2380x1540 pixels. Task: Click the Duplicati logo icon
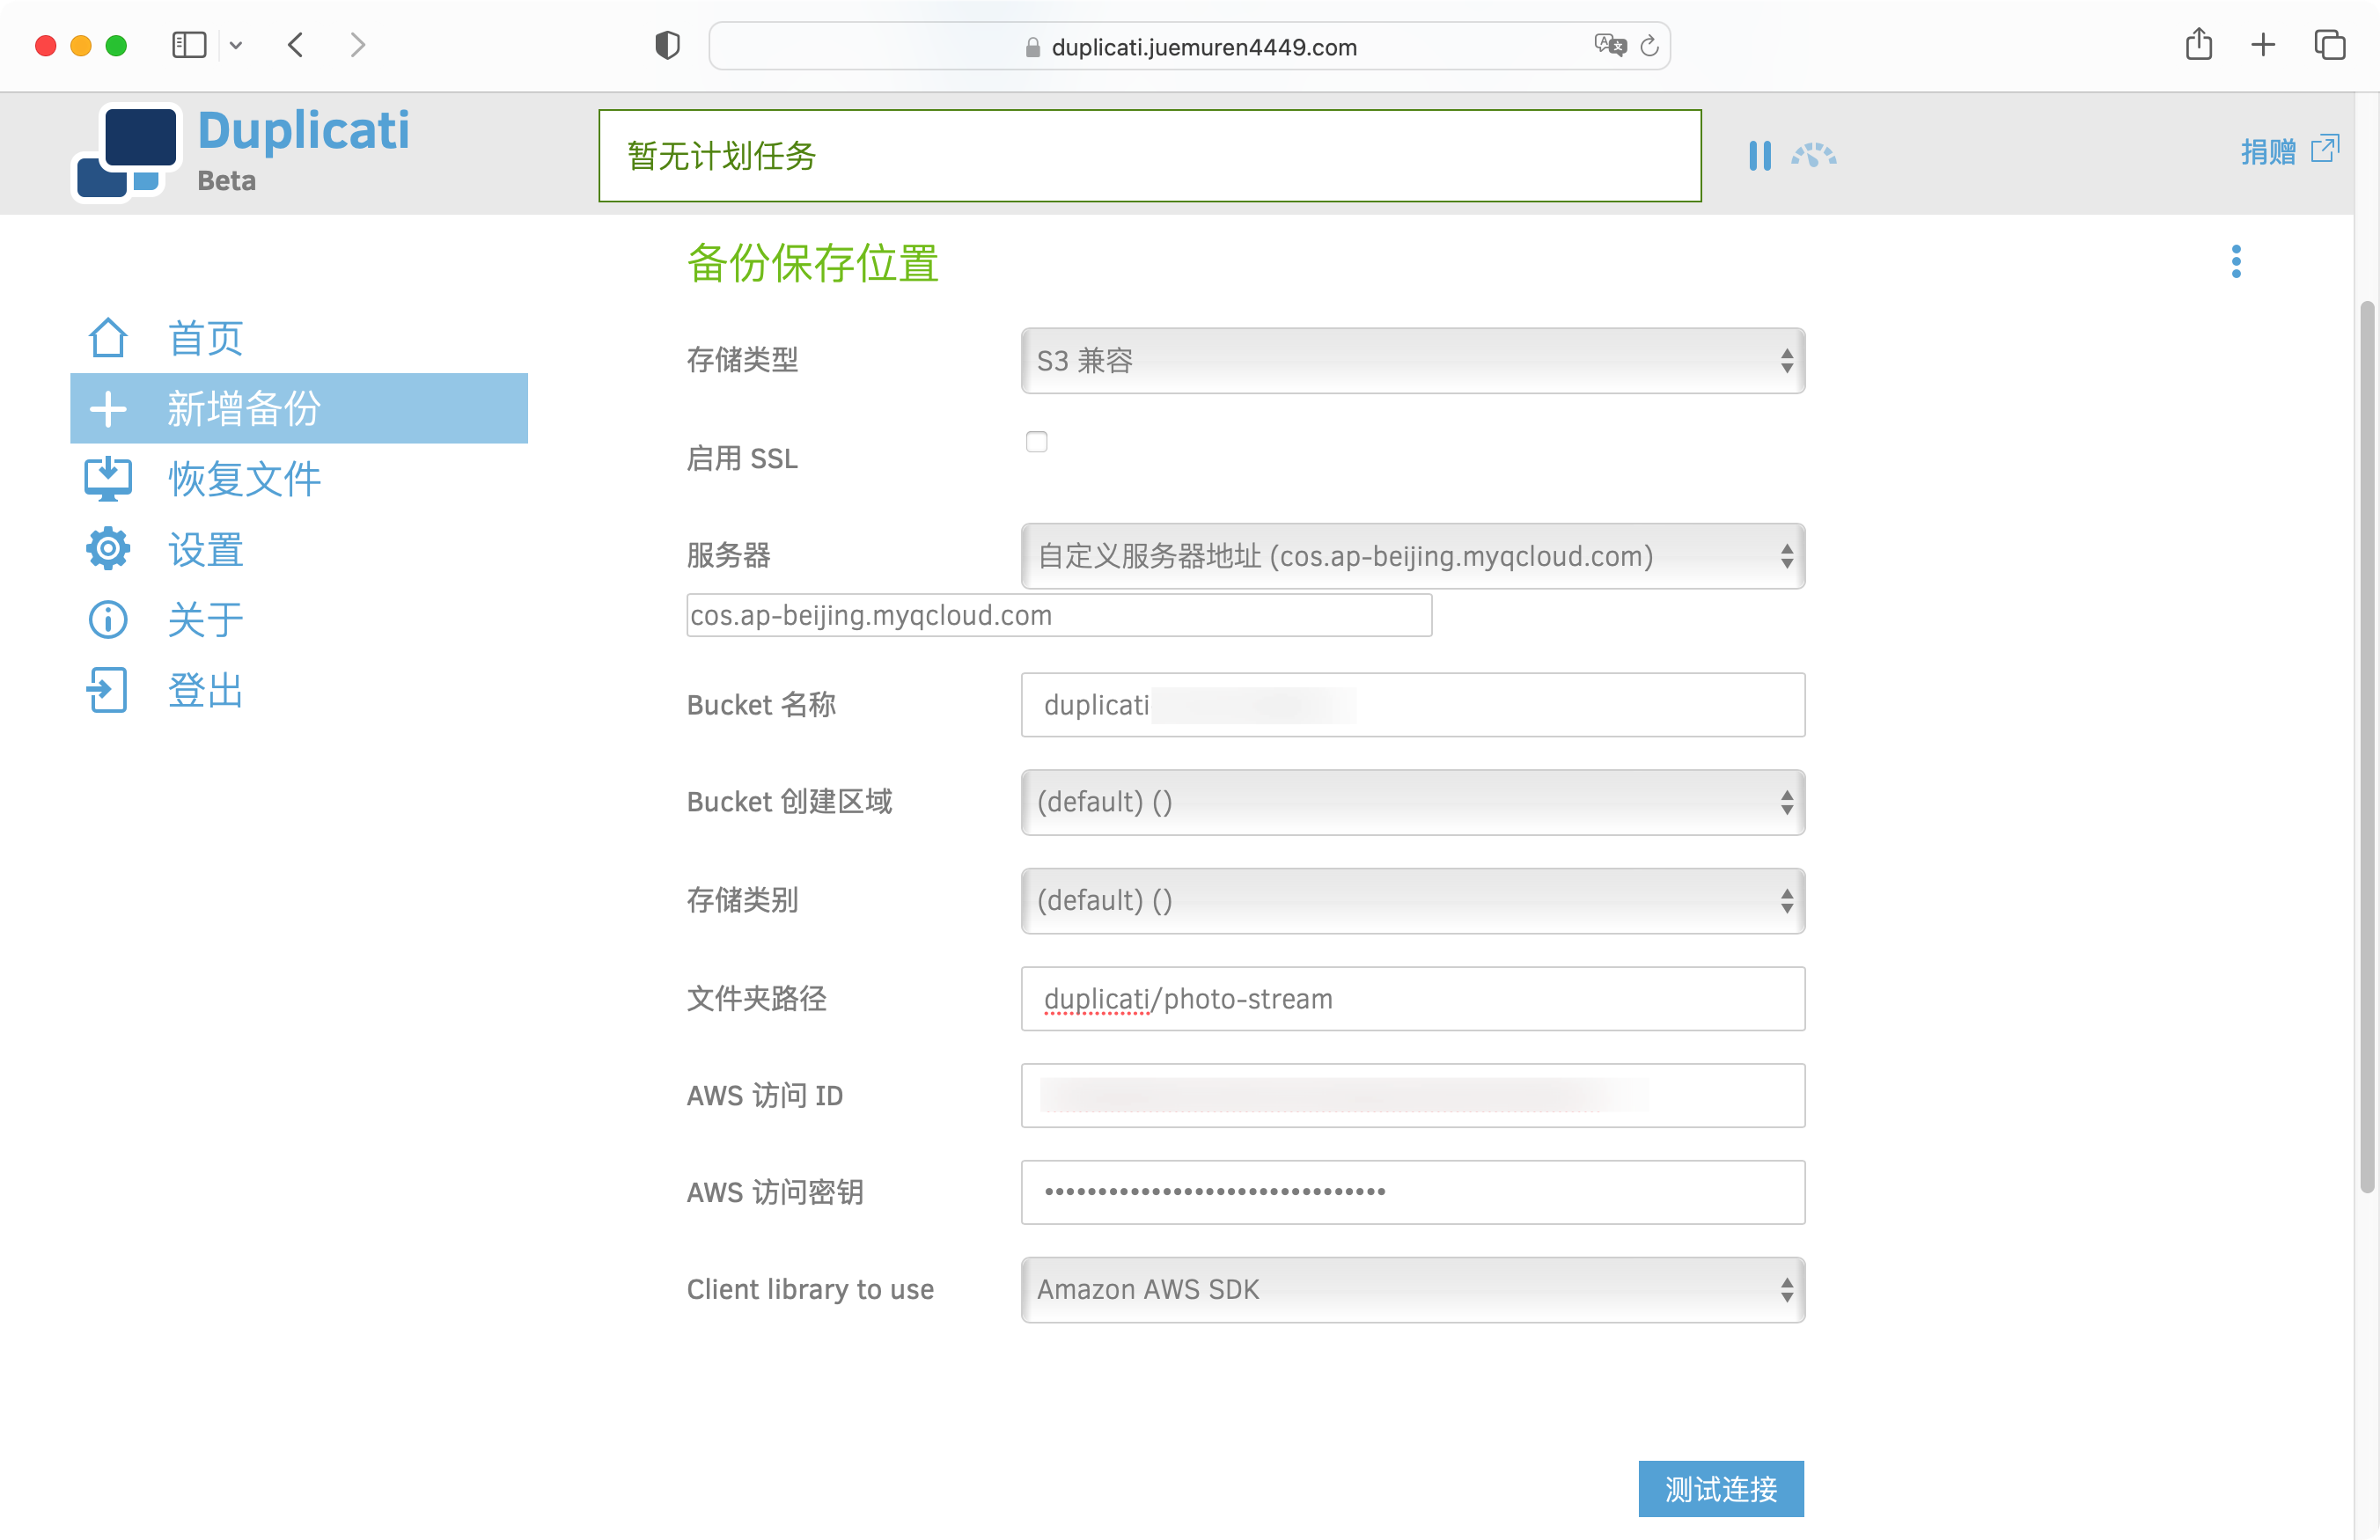(x=127, y=152)
